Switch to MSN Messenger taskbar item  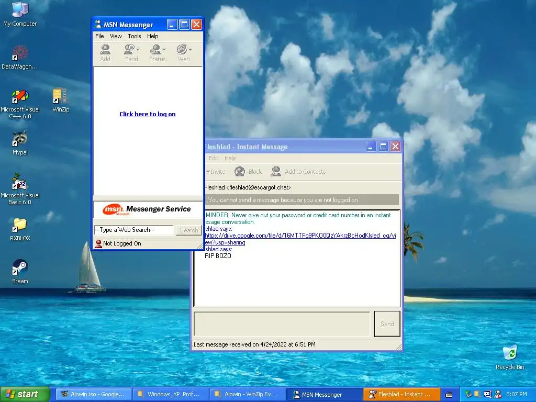(x=324, y=394)
